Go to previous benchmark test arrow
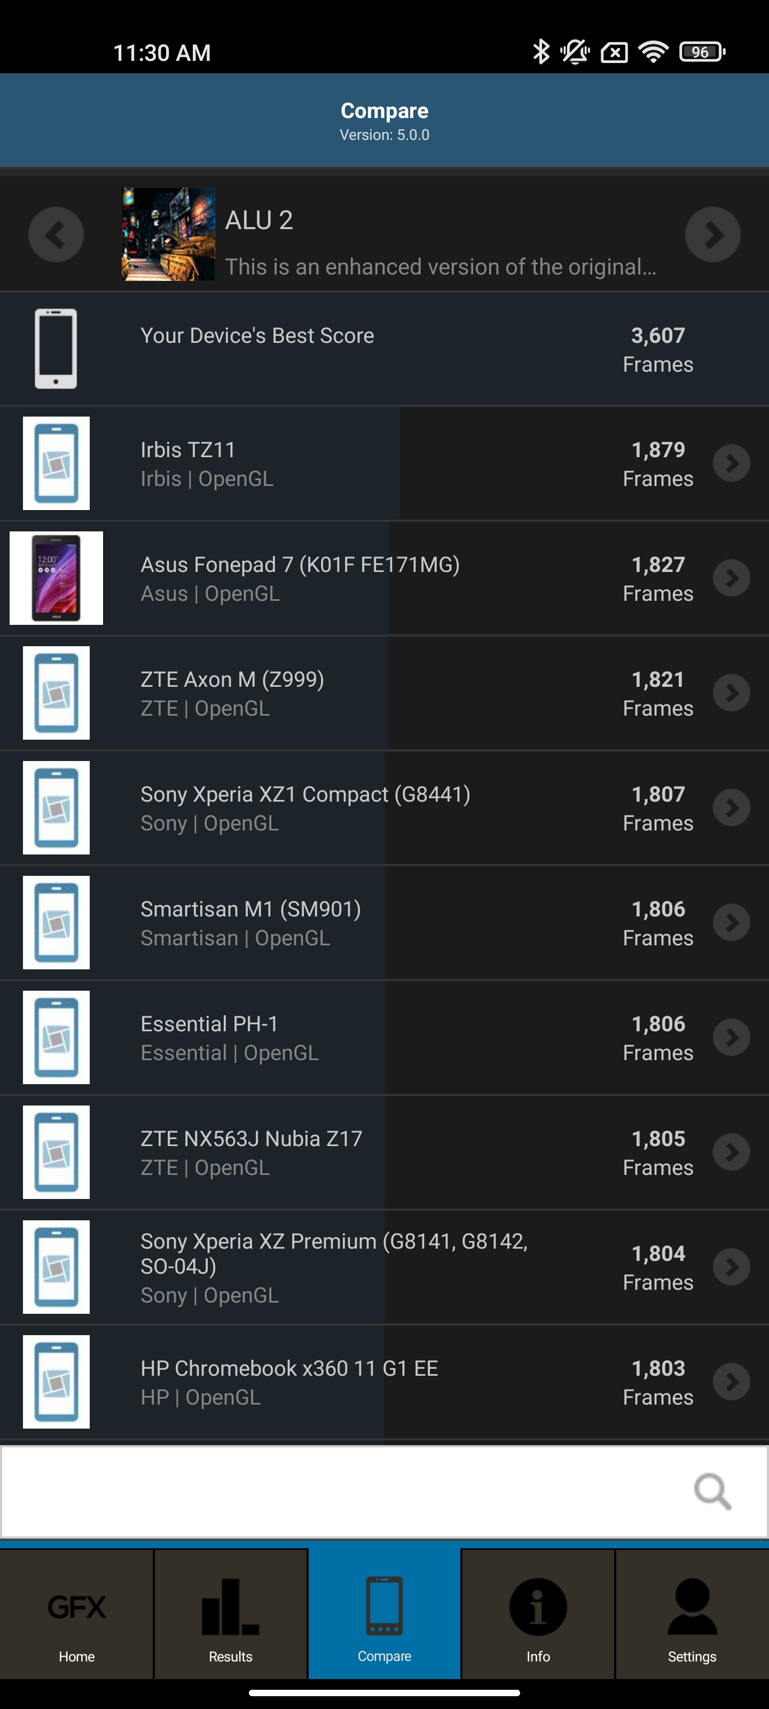Viewport: 769px width, 1709px height. pos(56,234)
